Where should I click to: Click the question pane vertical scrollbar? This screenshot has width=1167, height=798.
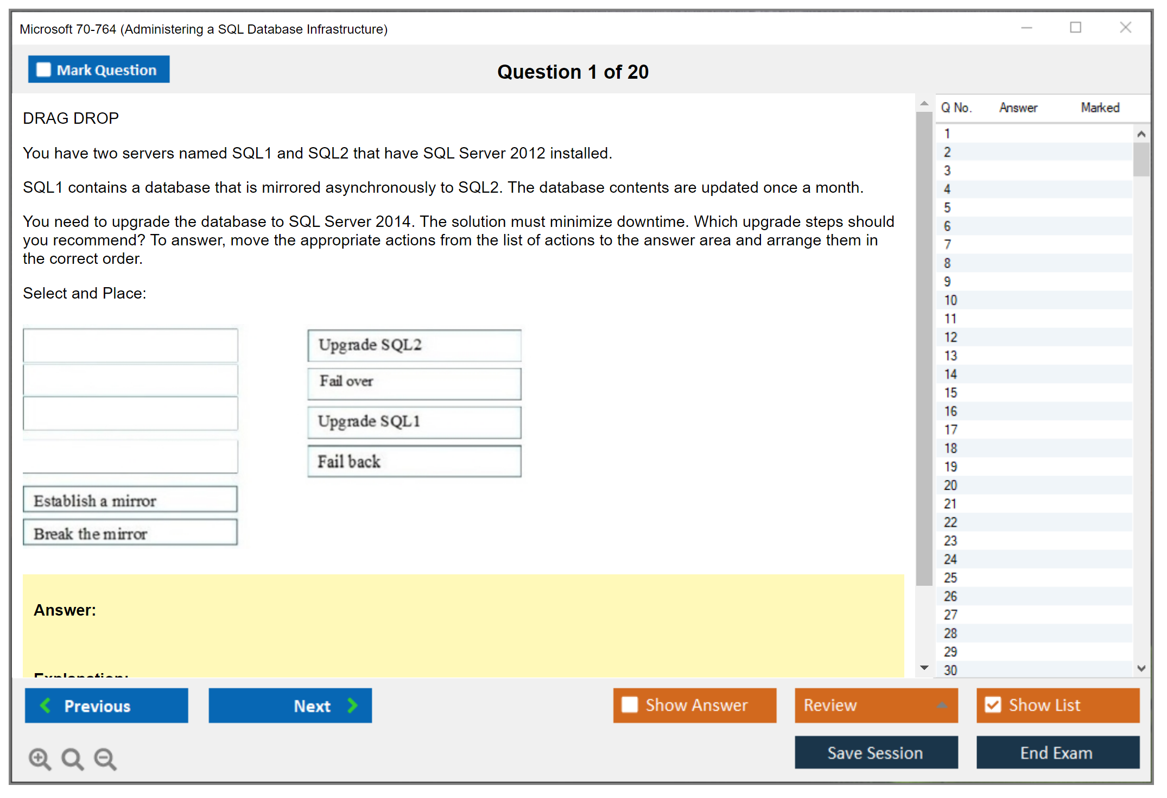click(x=924, y=347)
